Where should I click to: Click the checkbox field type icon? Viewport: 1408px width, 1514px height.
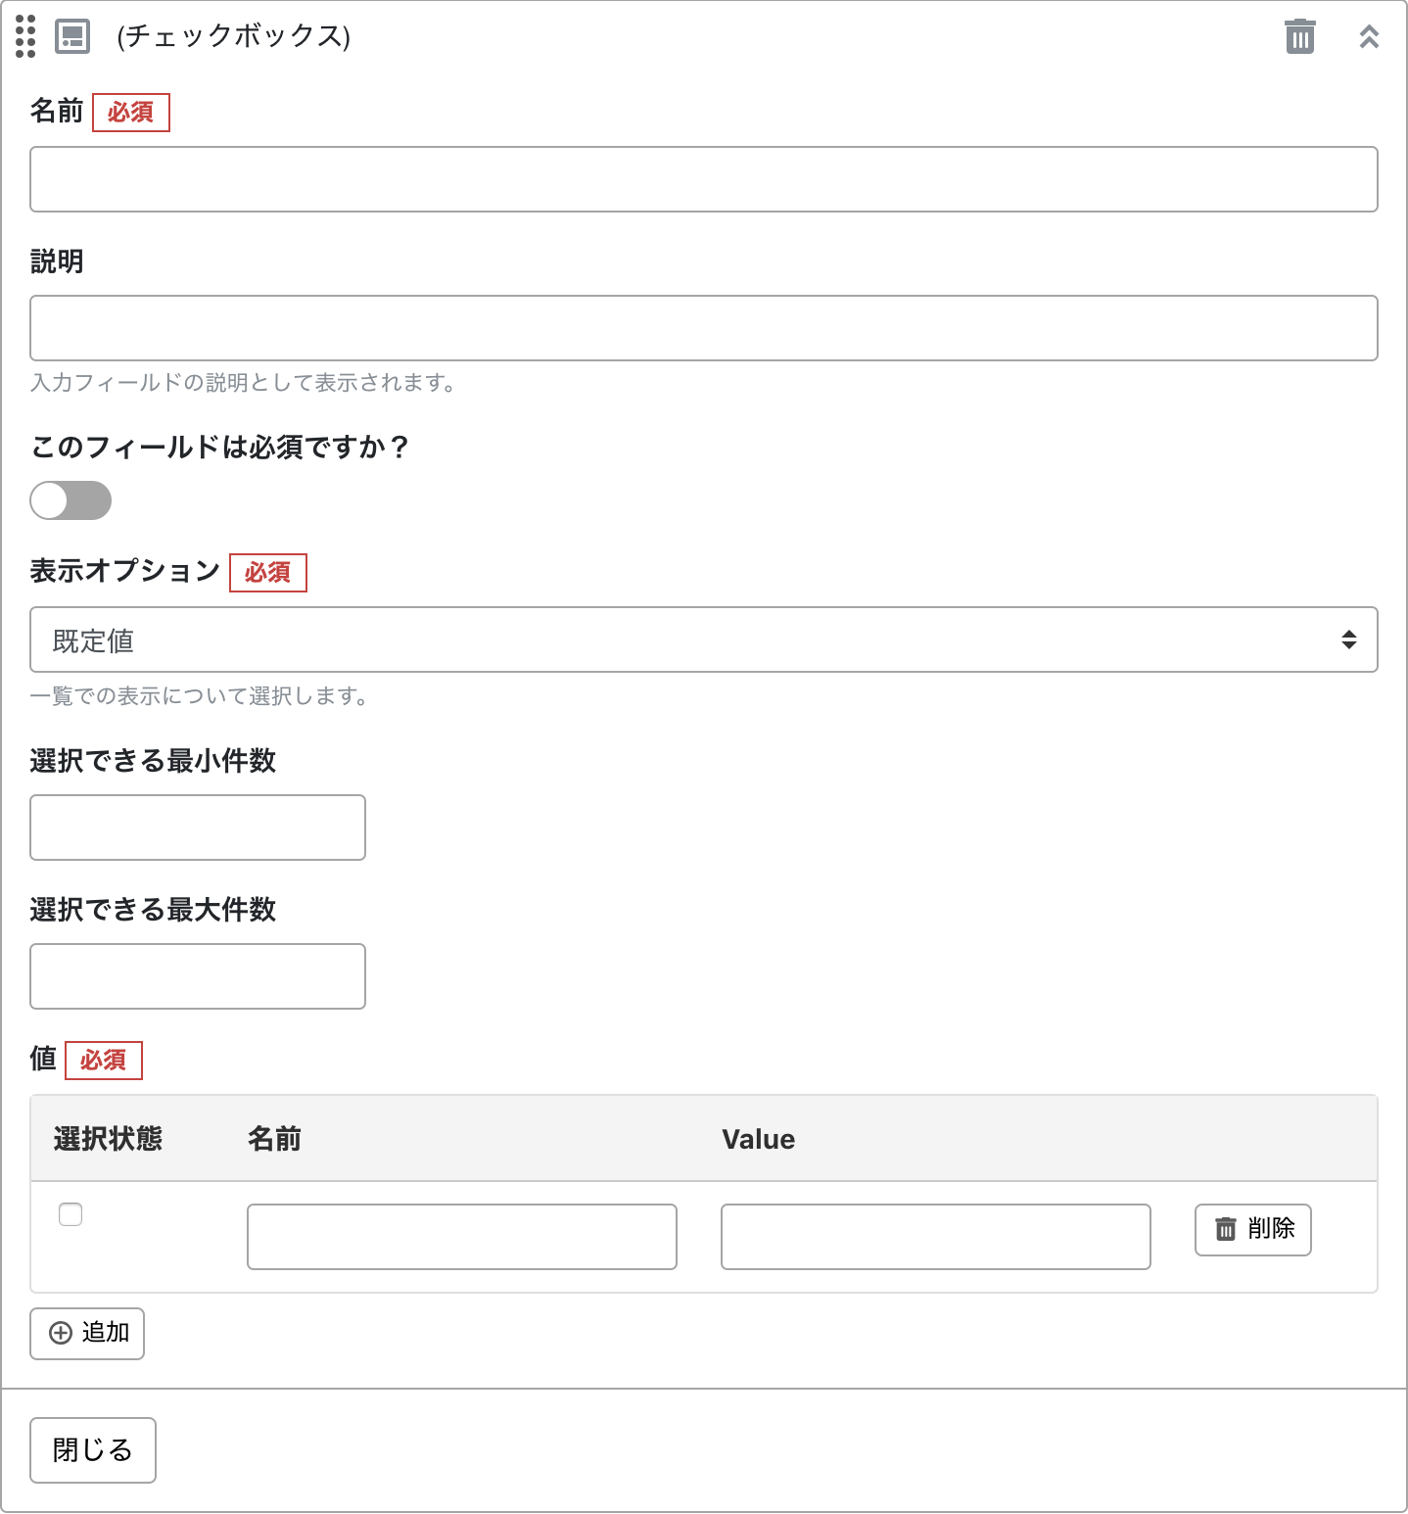72,36
